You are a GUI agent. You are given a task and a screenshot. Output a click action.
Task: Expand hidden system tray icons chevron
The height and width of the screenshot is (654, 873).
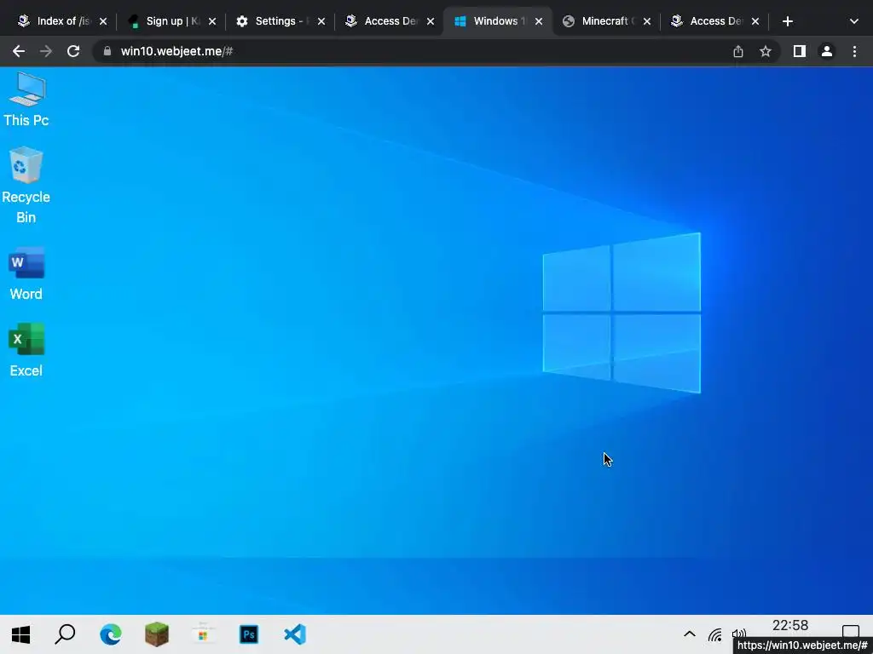point(689,634)
